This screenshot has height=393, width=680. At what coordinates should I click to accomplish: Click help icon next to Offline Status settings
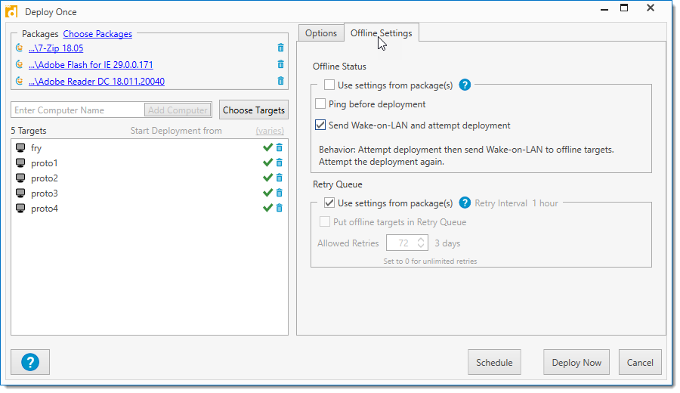pos(465,85)
